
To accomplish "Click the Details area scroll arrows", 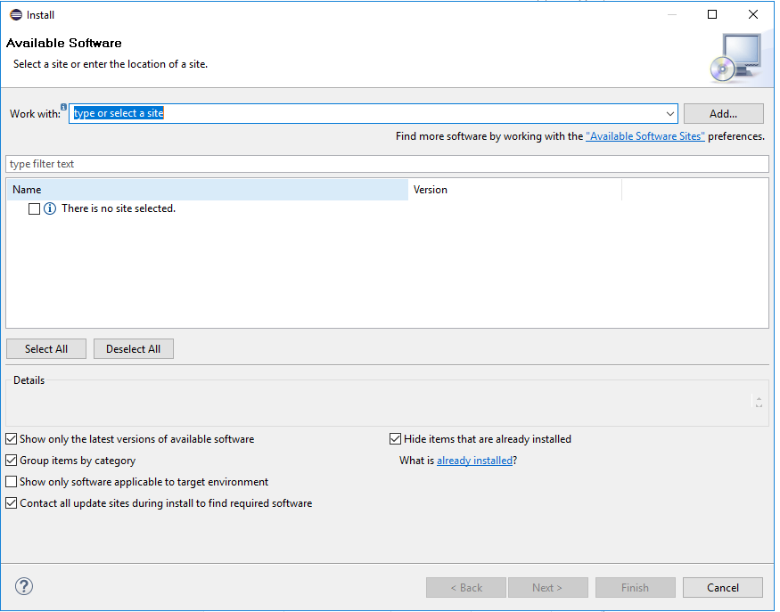I will [759, 402].
